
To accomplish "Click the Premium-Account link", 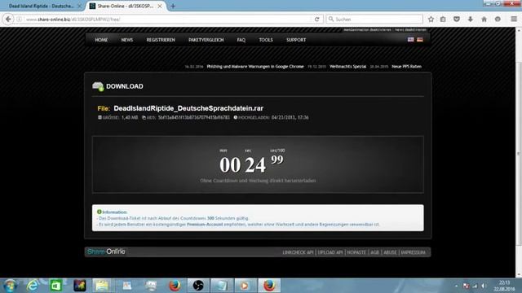I will pos(205,225).
